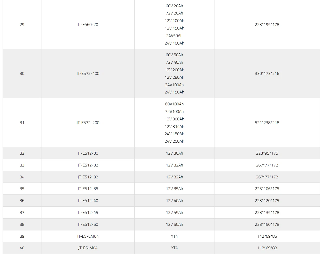Screen dimensions: 323x254
Task: Click dimension 223*106*175
Action: pos(267,189)
